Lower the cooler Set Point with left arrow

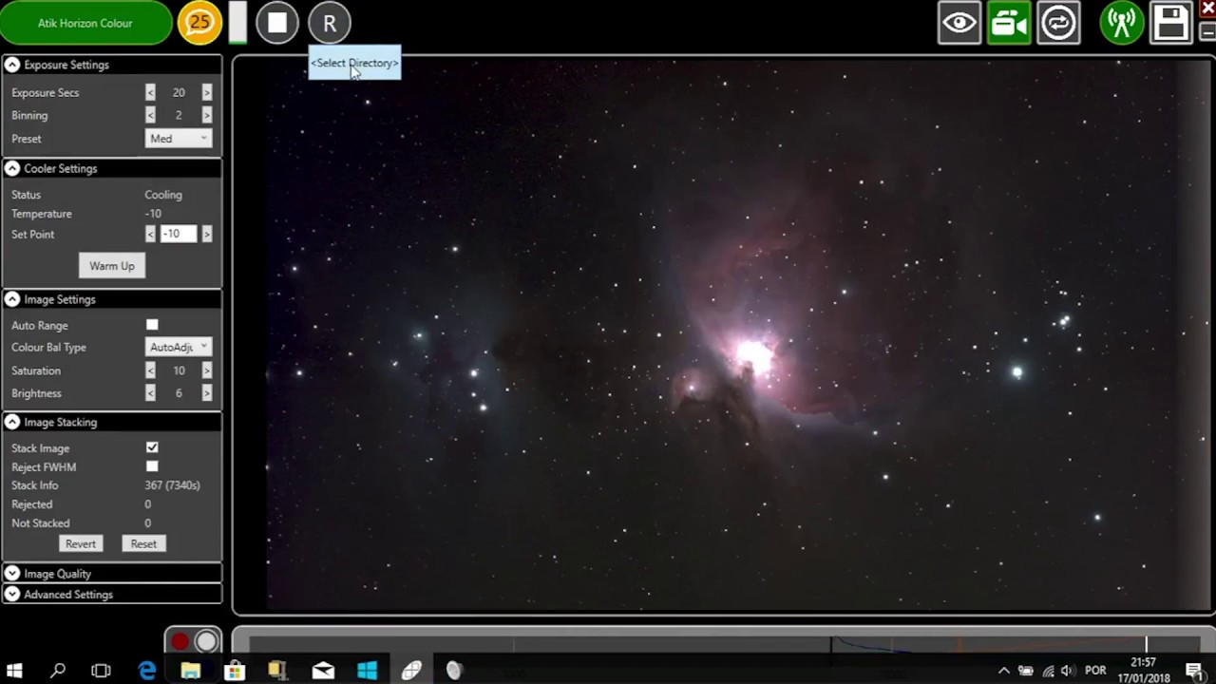[x=150, y=234]
